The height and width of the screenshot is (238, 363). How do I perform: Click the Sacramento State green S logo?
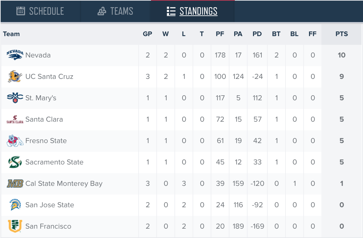(15, 162)
